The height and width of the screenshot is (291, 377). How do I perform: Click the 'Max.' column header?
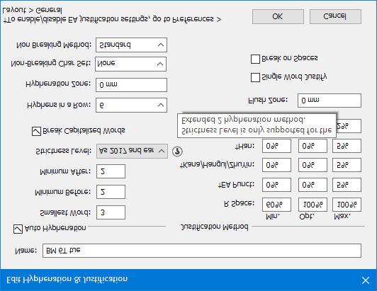[x=342, y=217]
